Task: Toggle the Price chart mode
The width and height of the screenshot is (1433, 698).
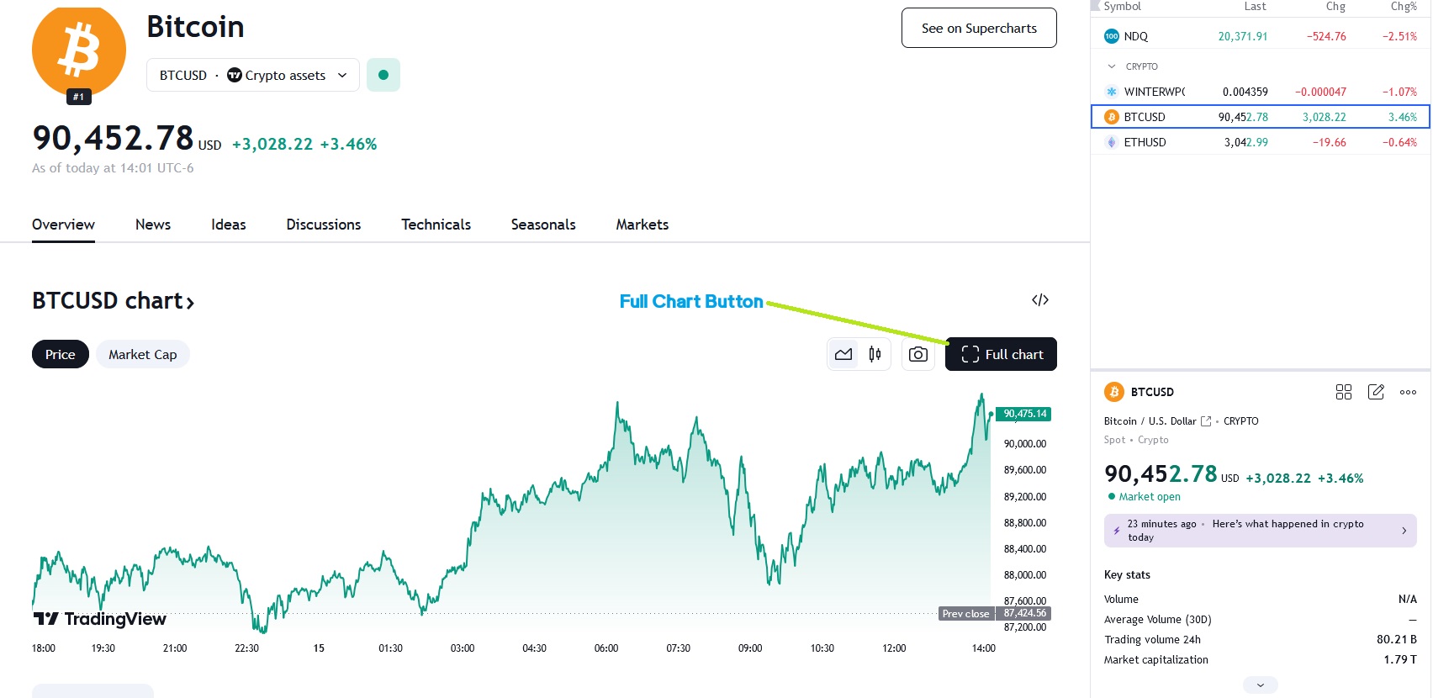Action: click(61, 355)
